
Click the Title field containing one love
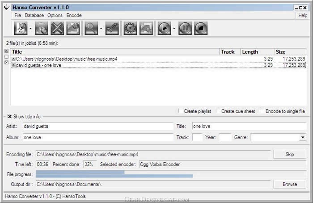pyautogui.click(x=249, y=126)
